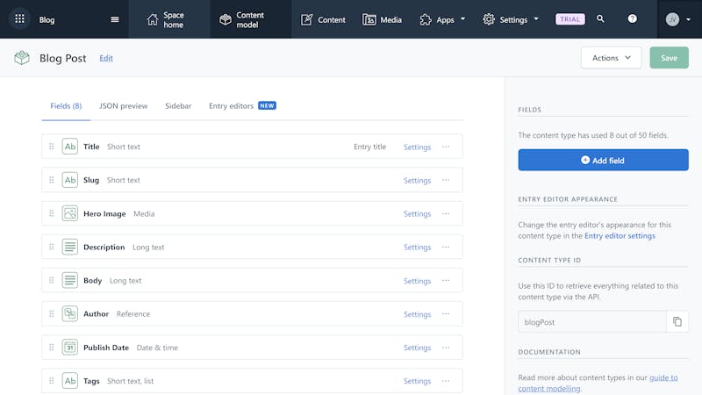Open the hamburger space menu

click(x=115, y=19)
